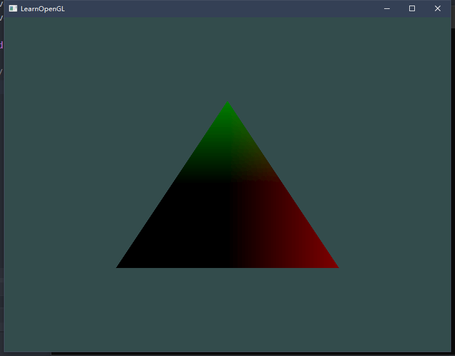Close the LearnOpenGL window
The height and width of the screenshot is (356, 455).
438,8
